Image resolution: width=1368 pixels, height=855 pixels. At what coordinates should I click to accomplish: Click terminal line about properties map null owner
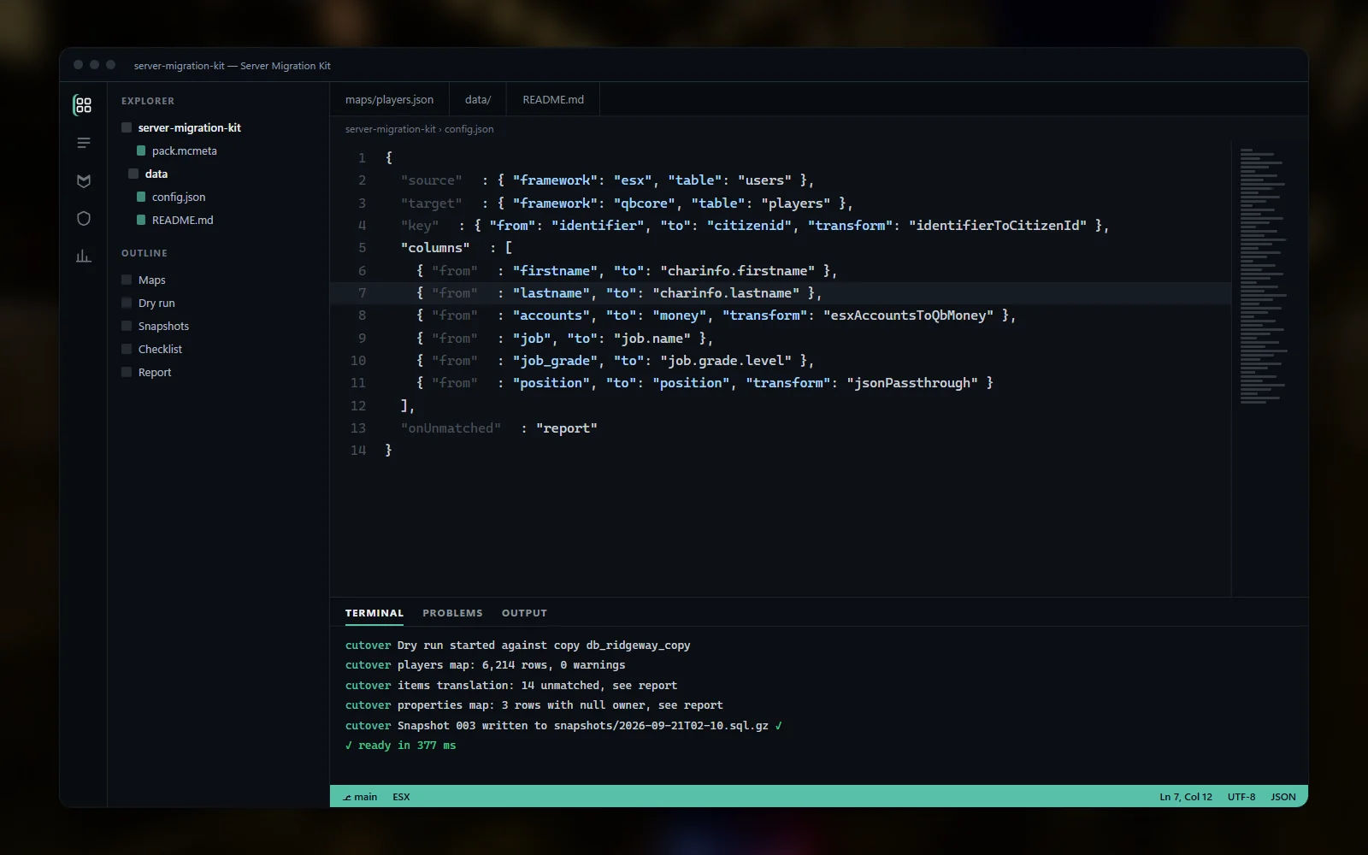pos(534,705)
